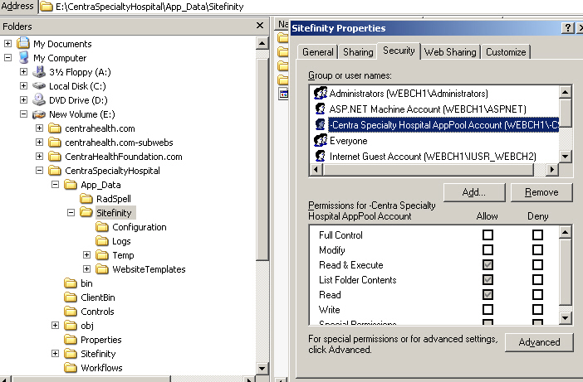
Task: Click the Configuration folder icon
Action: tap(102, 227)
